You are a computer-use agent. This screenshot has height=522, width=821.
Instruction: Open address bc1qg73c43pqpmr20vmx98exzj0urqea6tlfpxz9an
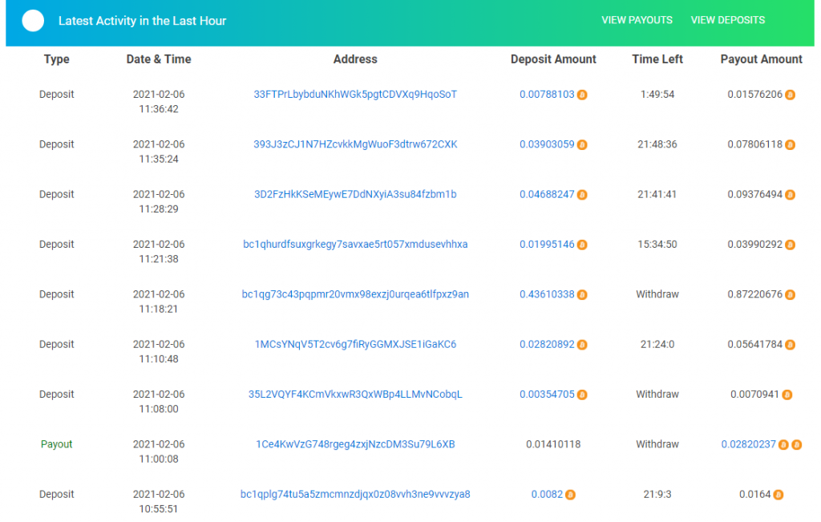pyautogui.click(x=355, y=294)
